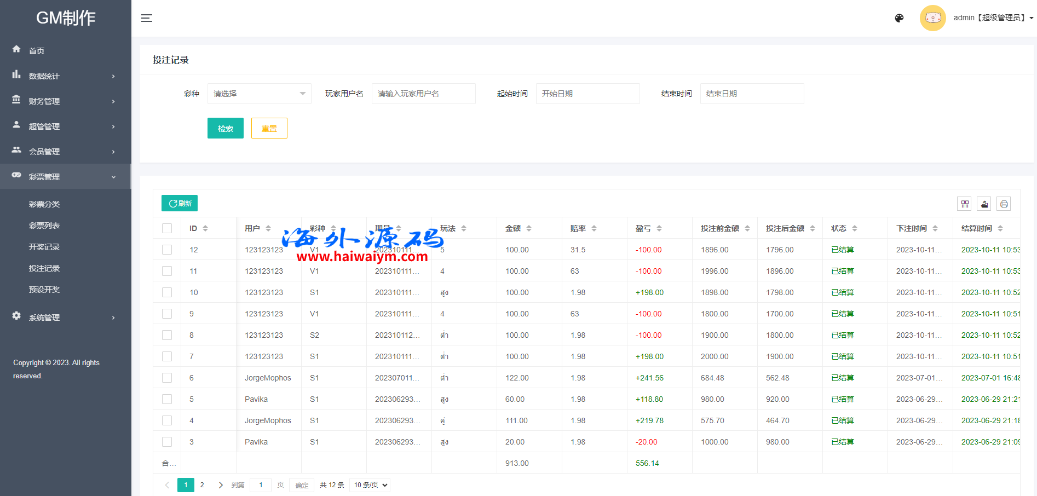Click the print table icon
This screenshot has width=1037, height=496.
pyautogui.click(x=1004, y=204)
